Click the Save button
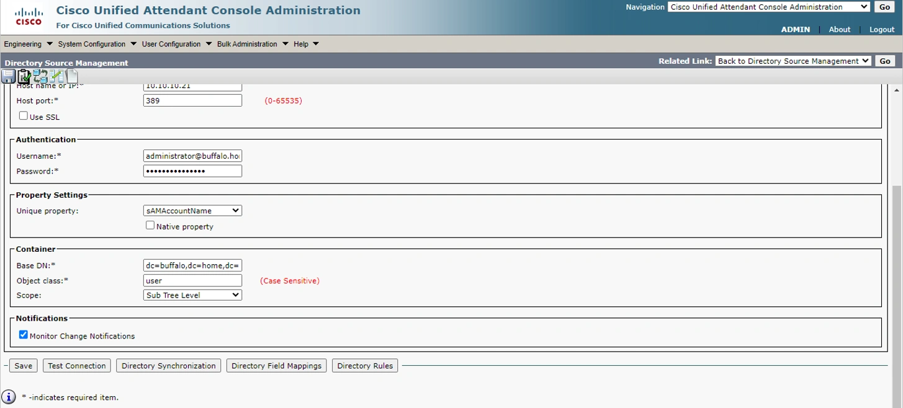The image size is (903, 408). tap(24, 366)
